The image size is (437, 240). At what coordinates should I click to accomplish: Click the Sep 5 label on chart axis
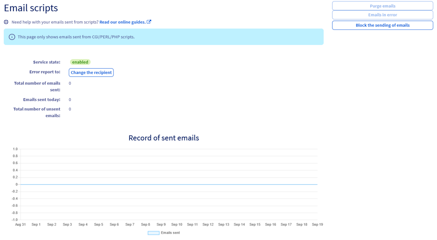click(x=99, y=224)
